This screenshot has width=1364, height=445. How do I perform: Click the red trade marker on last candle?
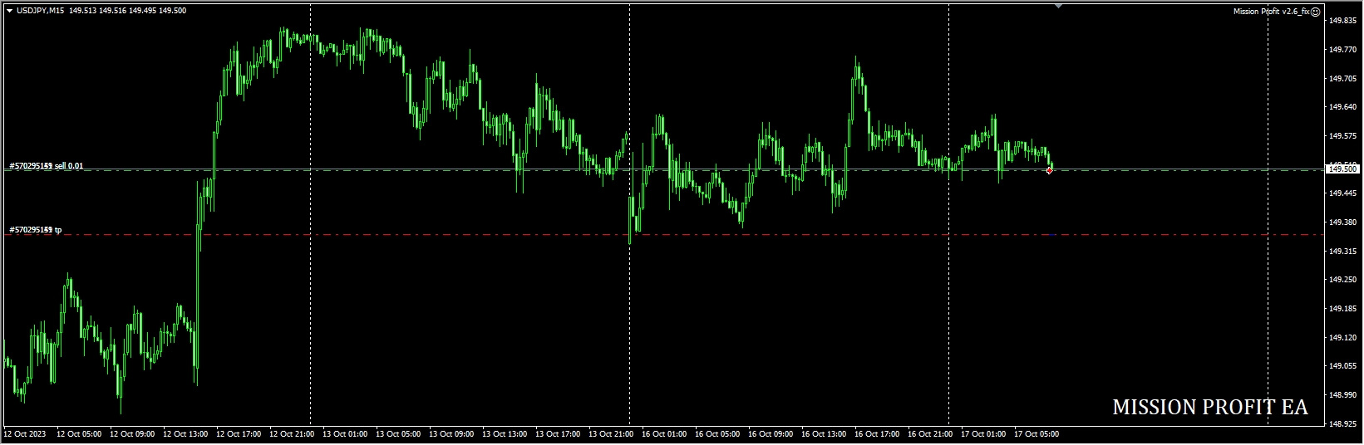pos(1050,170)
